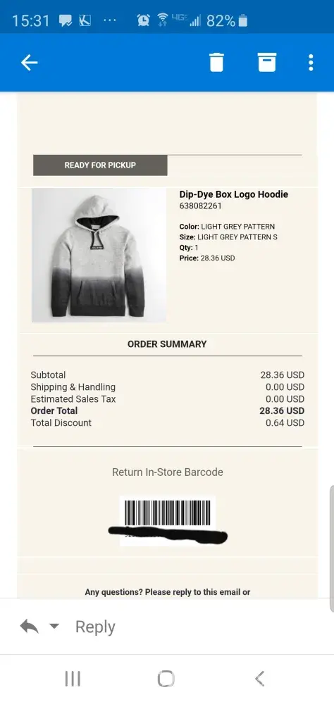Image resolution: width=334 pixels, height=704 pixels.
Task: Open Android recent apps button
Action: click(x=73, y=679)
